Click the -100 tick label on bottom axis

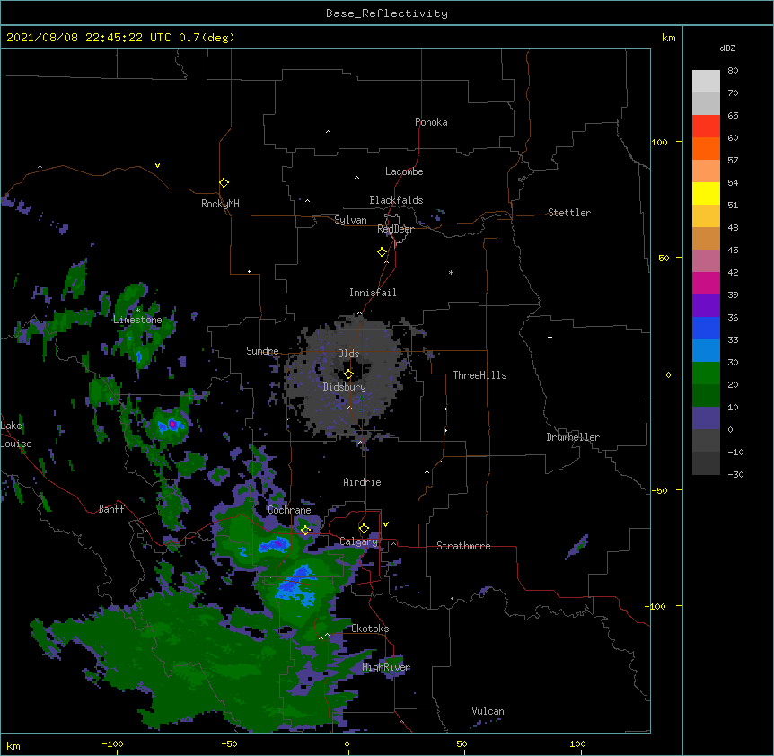click(x=112, y=743)
